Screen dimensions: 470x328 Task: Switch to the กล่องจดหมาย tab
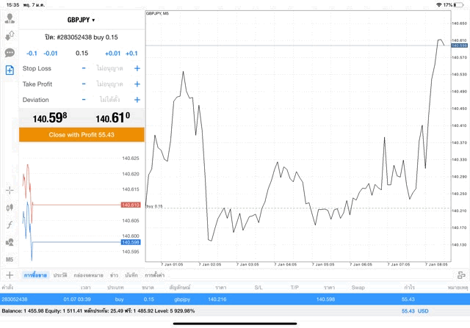pyautogui.click(x=88, y=275)
